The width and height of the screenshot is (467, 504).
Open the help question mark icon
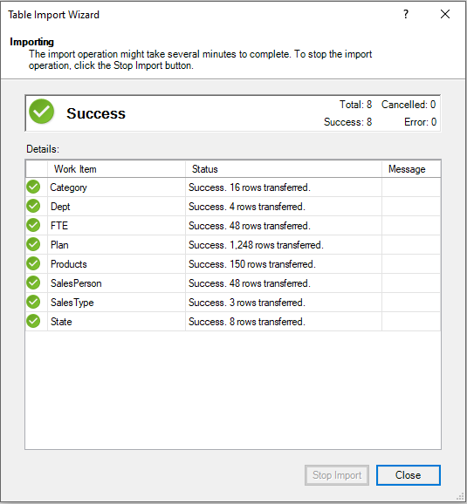(406, 14)
